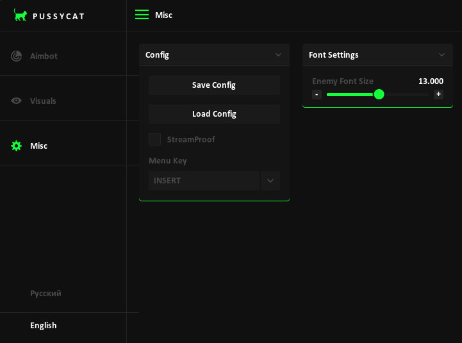The image size is (462, 343).
Task: Select the English language option
Action: tap(44, 326)
